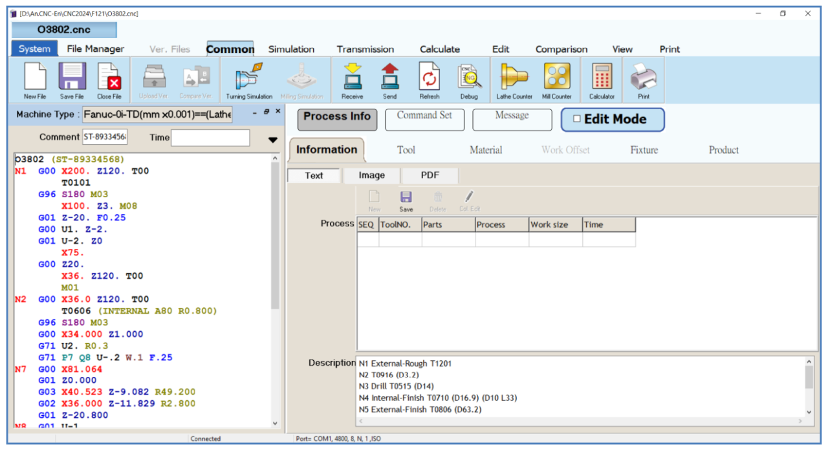Switch to the Product tab

(x=724, y=150)
